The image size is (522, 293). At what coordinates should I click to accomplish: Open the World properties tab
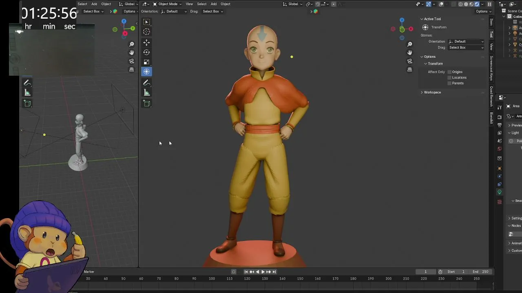coord(500,149)
